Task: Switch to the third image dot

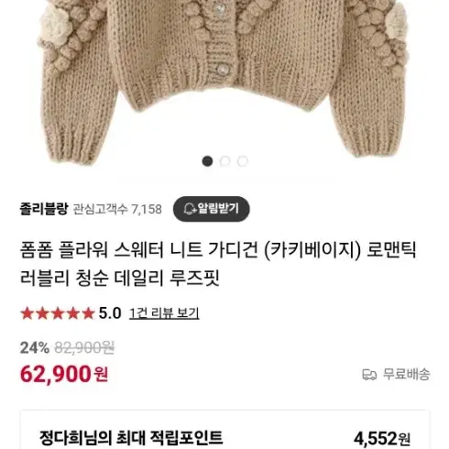Action: click(242, 161)
